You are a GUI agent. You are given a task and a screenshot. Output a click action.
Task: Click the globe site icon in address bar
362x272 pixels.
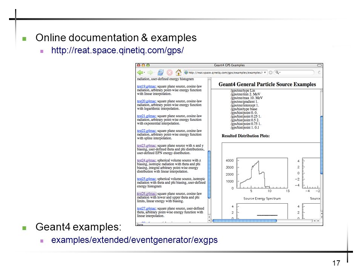coord(186,73)
